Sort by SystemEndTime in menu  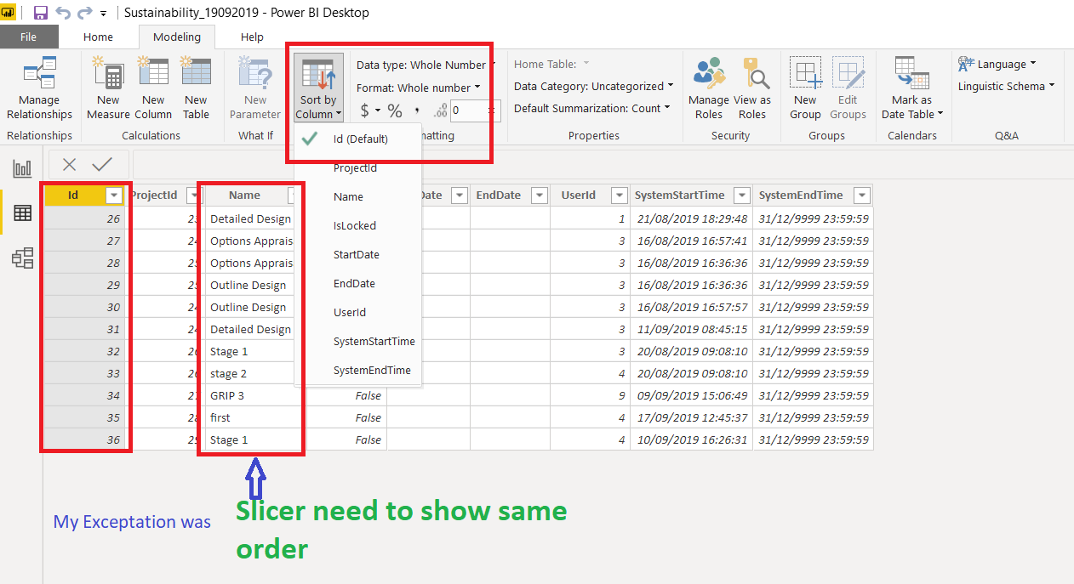click(x=357, y=370)
